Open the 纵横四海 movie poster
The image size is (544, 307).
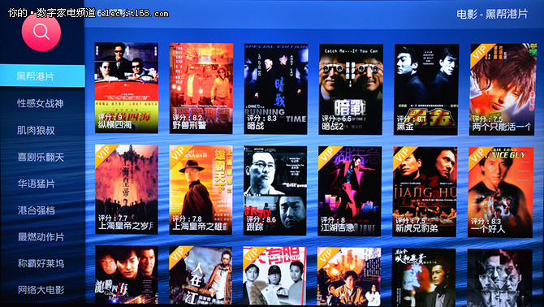[x=127, y=88]
